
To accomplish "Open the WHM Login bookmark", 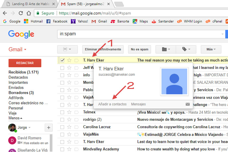I will [x=190, y=22].
